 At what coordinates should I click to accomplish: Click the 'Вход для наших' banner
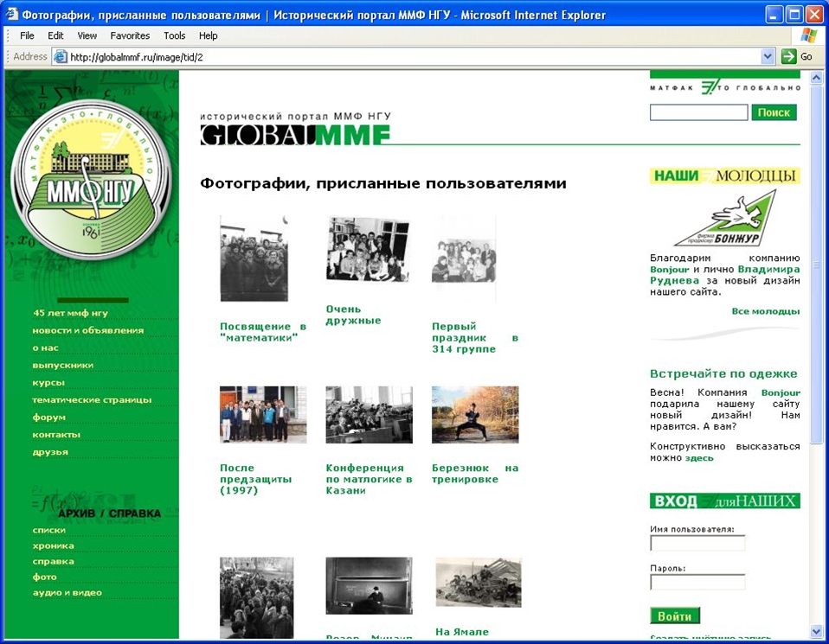[x=725, y=501]
